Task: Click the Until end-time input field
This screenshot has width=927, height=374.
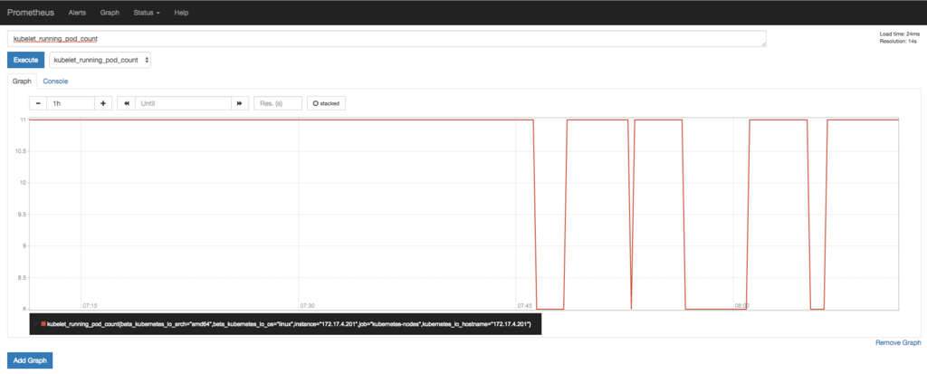Action: (x=183, y=103)
